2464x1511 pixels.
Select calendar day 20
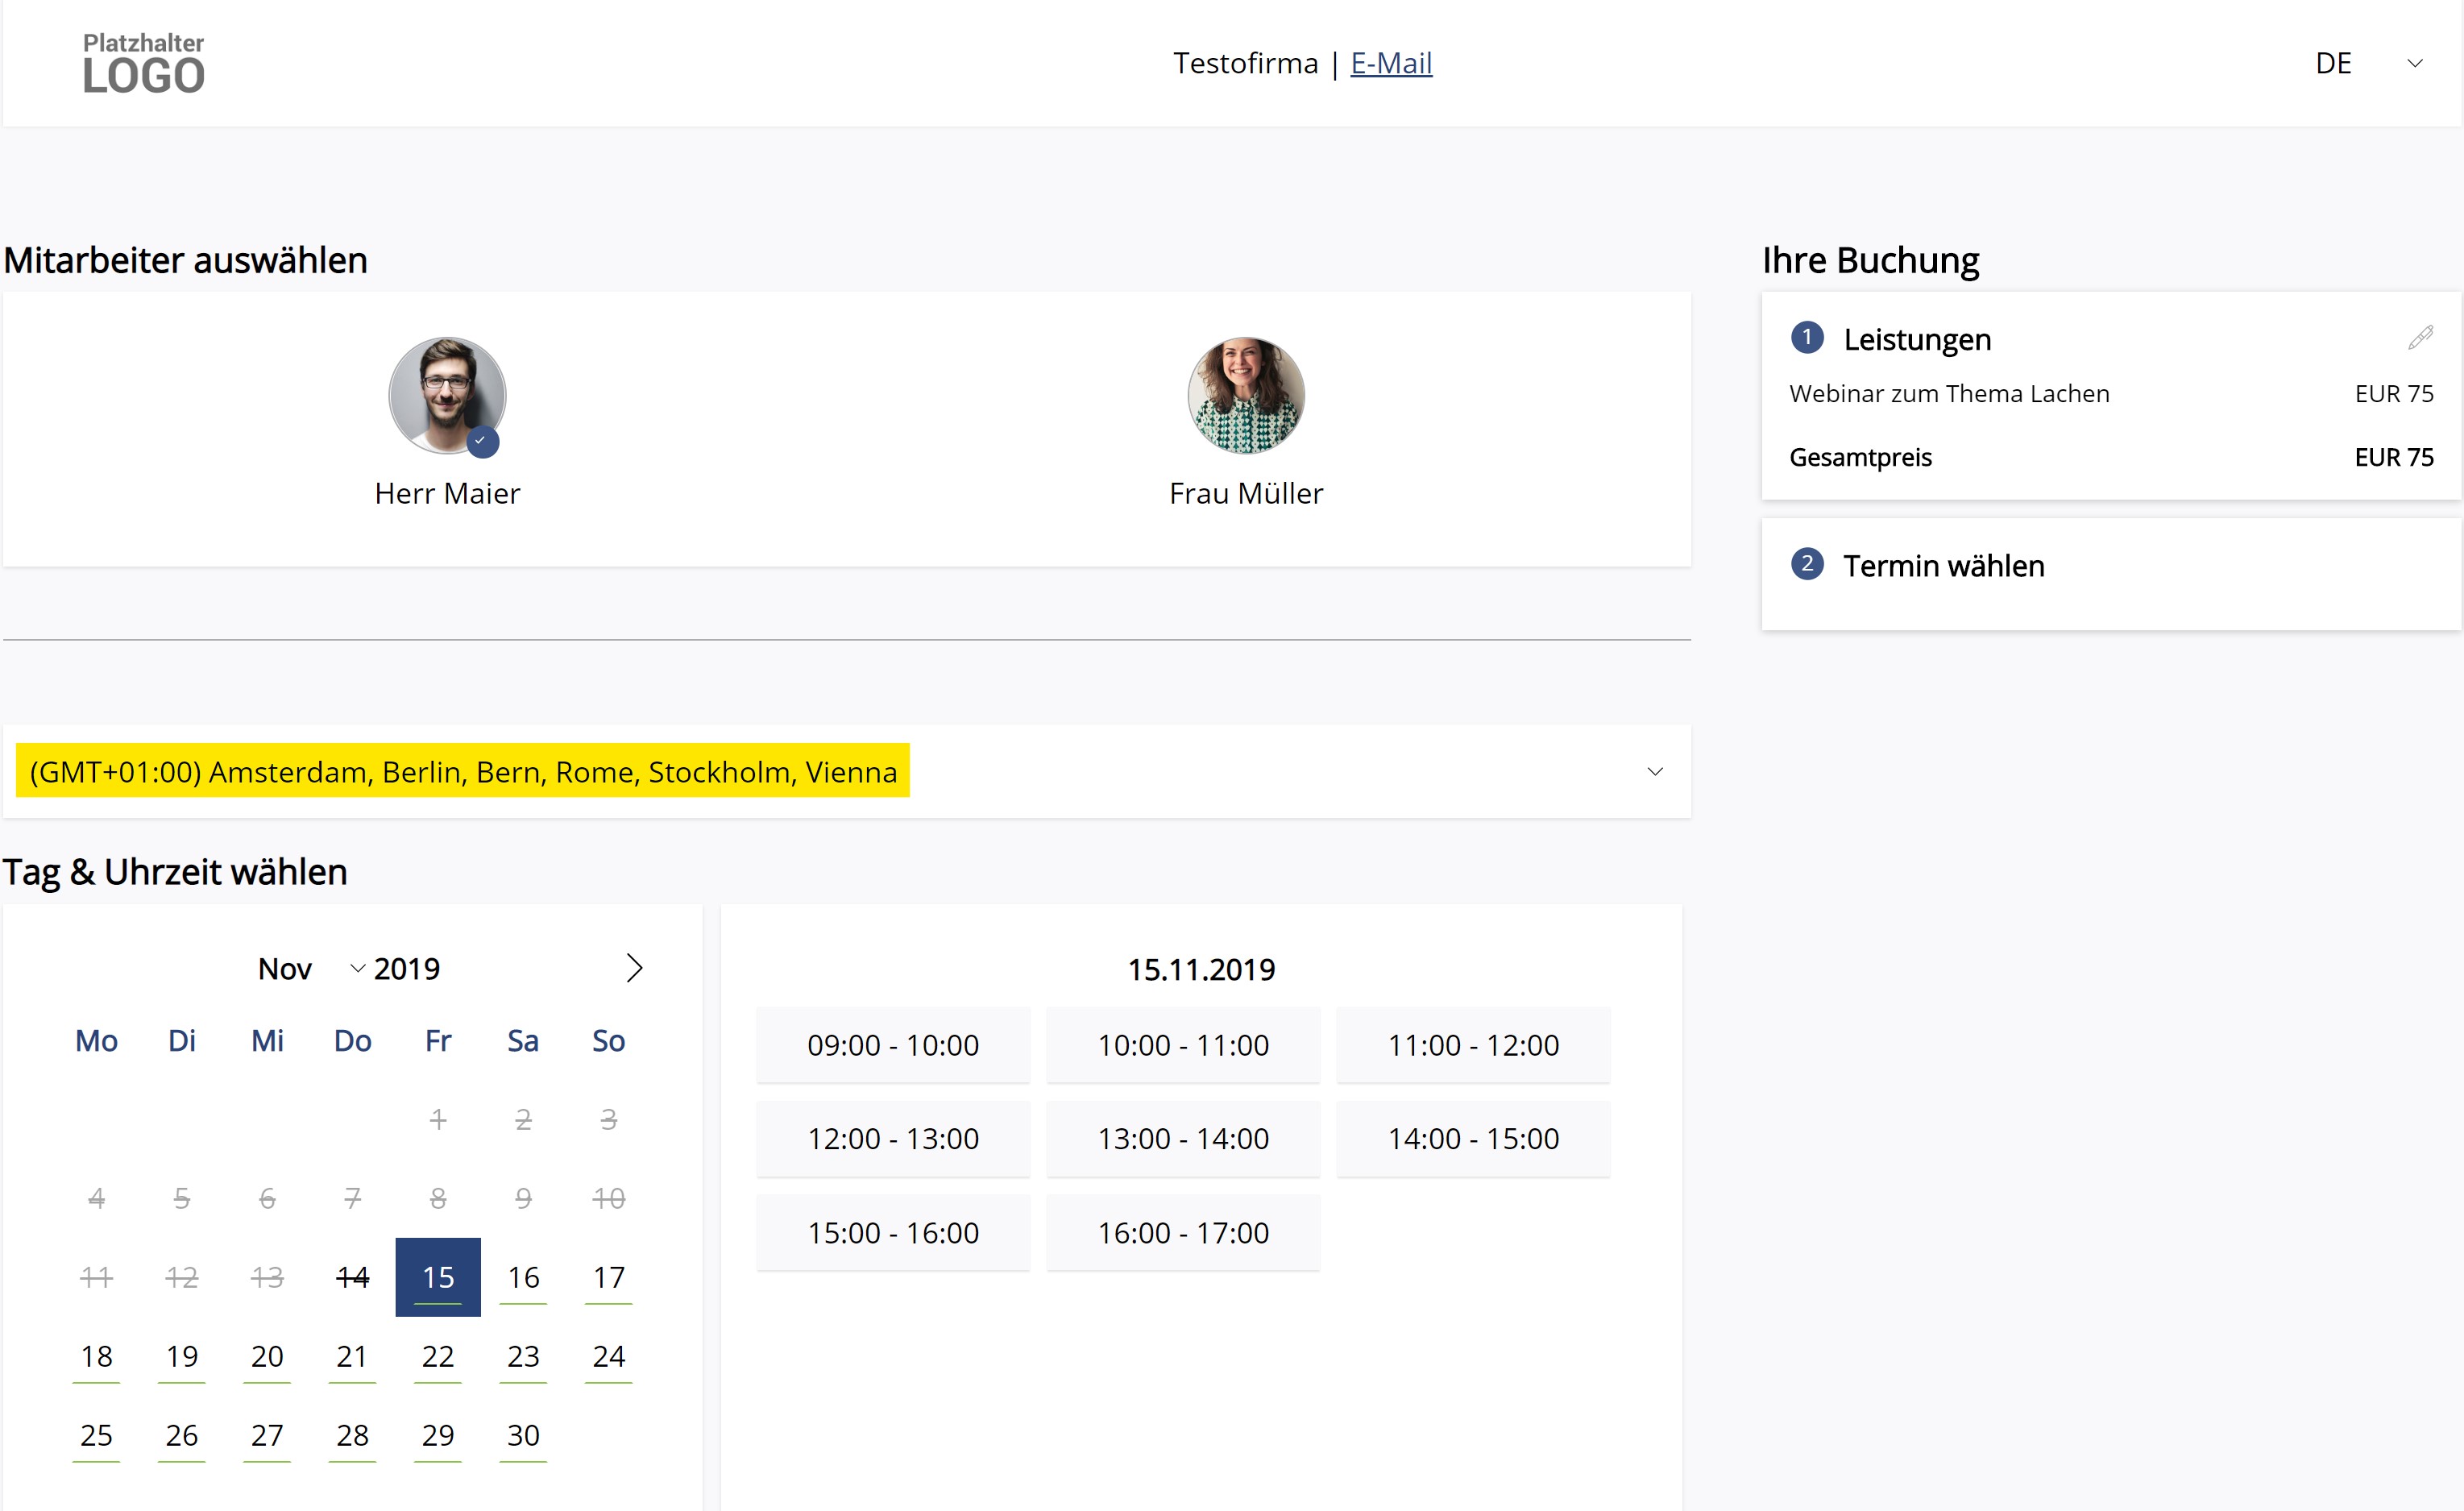[x=267, y=1356]
